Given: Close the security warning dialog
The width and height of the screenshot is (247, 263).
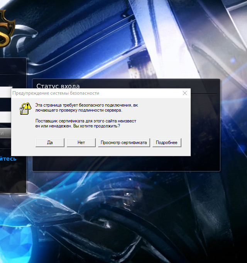Looking at the screenshot, I should pyautogui.click(x=185, y=93).
